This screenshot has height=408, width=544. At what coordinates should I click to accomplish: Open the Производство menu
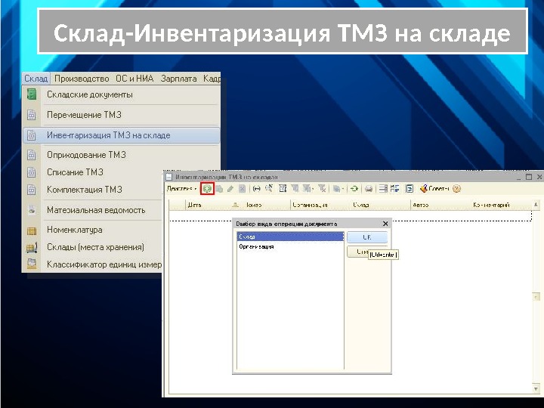pyautogui.click(x=82, y=79)
